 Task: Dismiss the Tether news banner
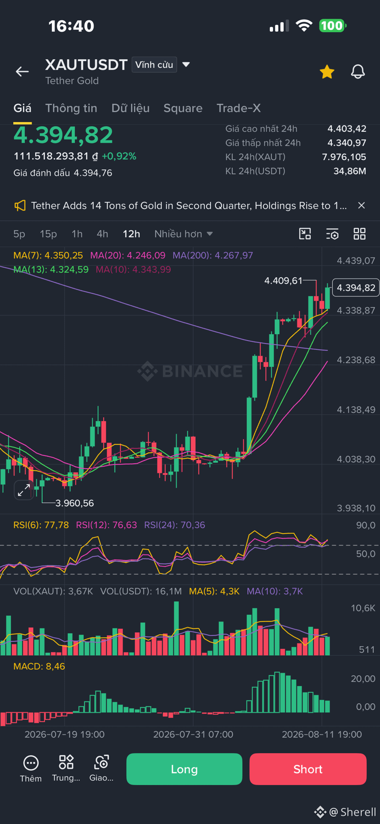coord(362,206)
